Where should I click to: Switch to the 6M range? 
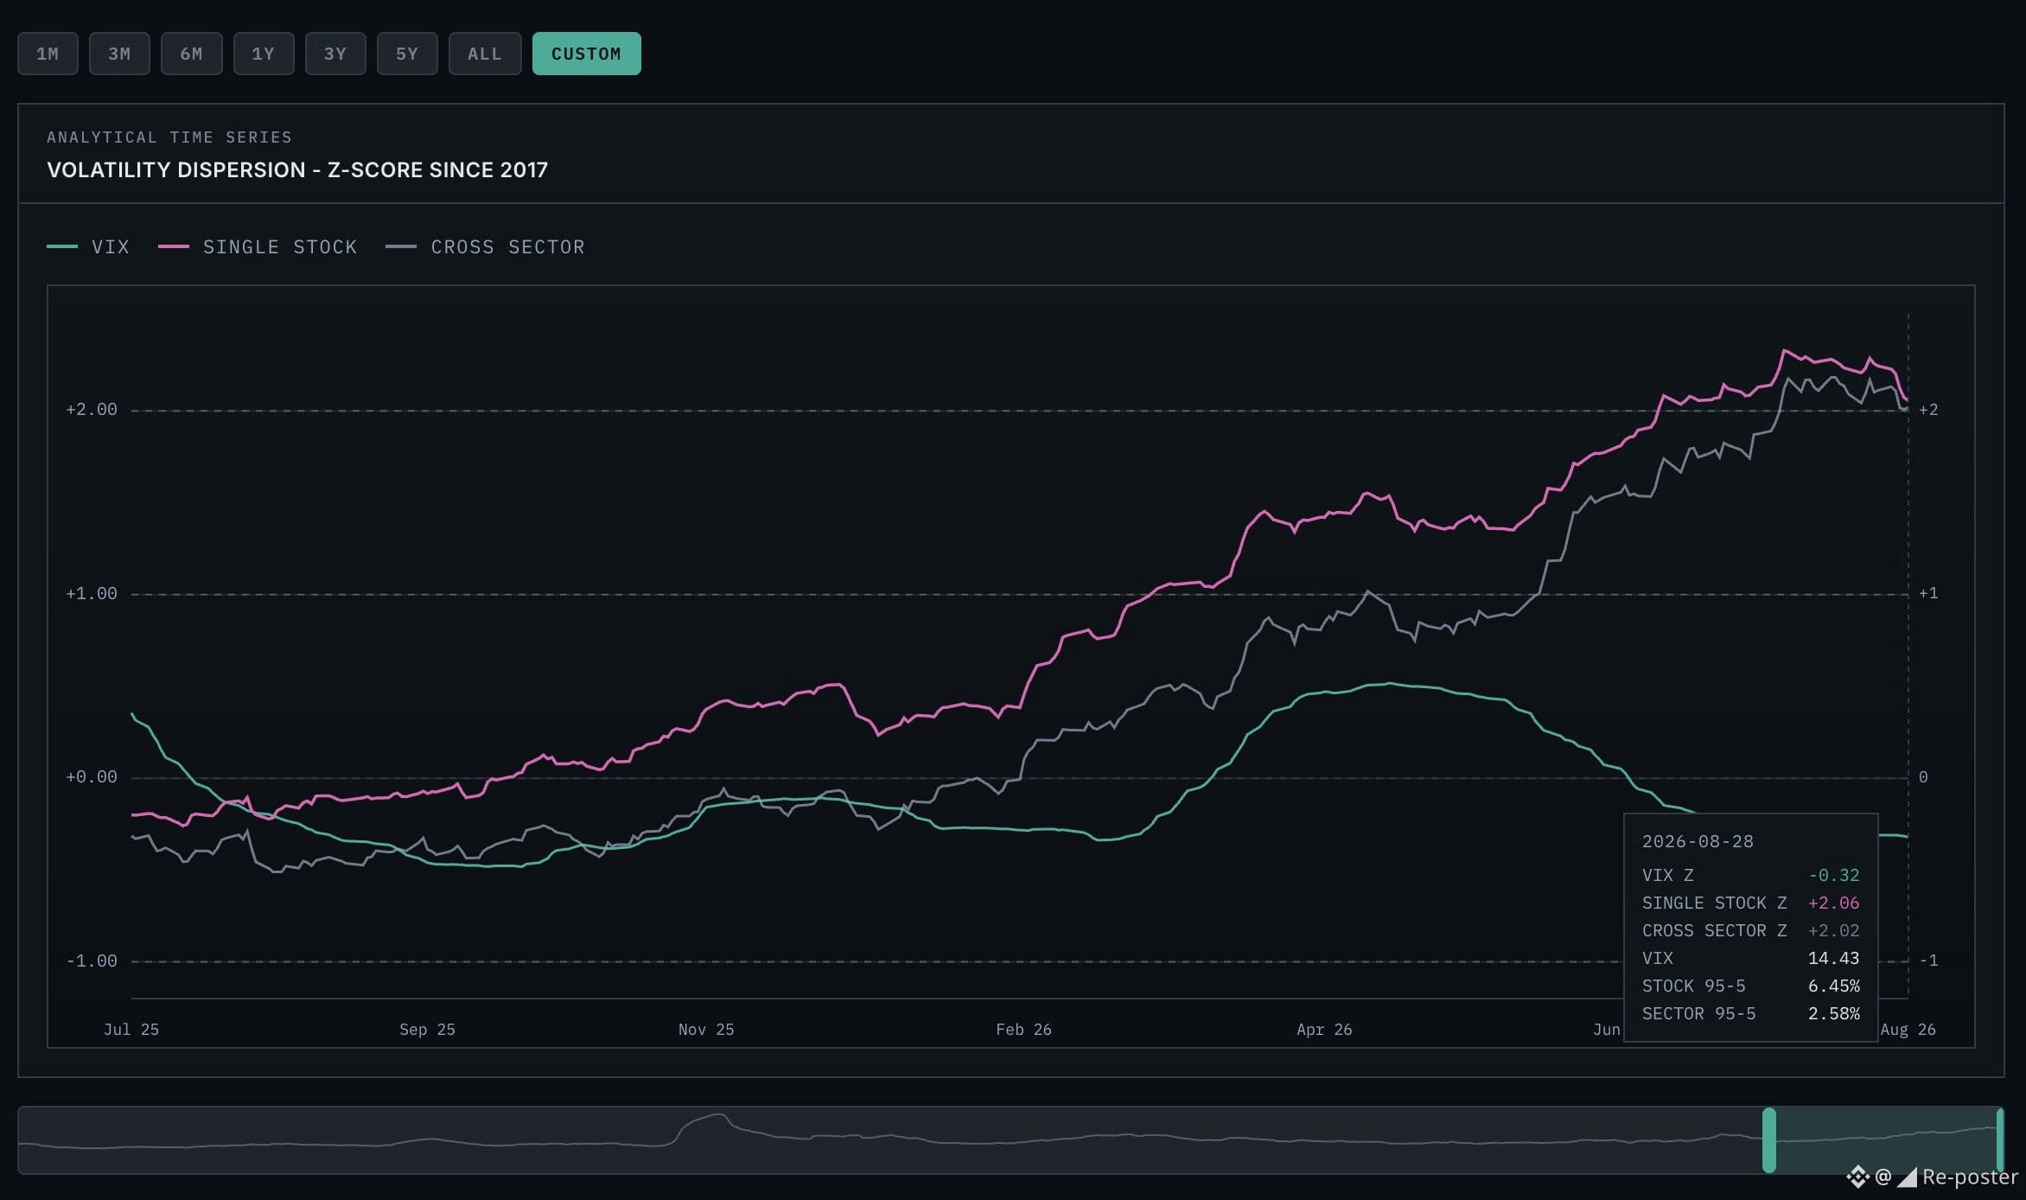(191, 54)
